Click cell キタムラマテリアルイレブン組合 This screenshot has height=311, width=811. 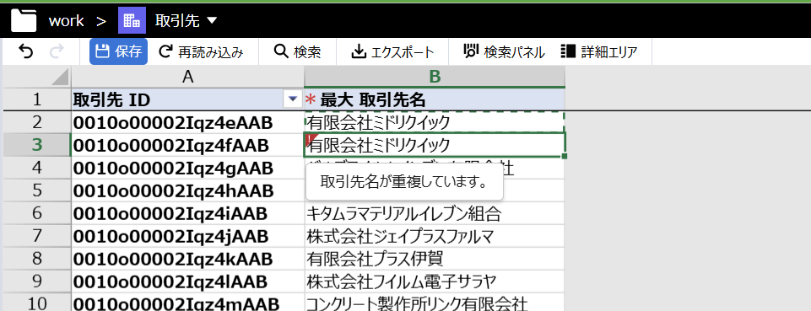coord(435,213)
